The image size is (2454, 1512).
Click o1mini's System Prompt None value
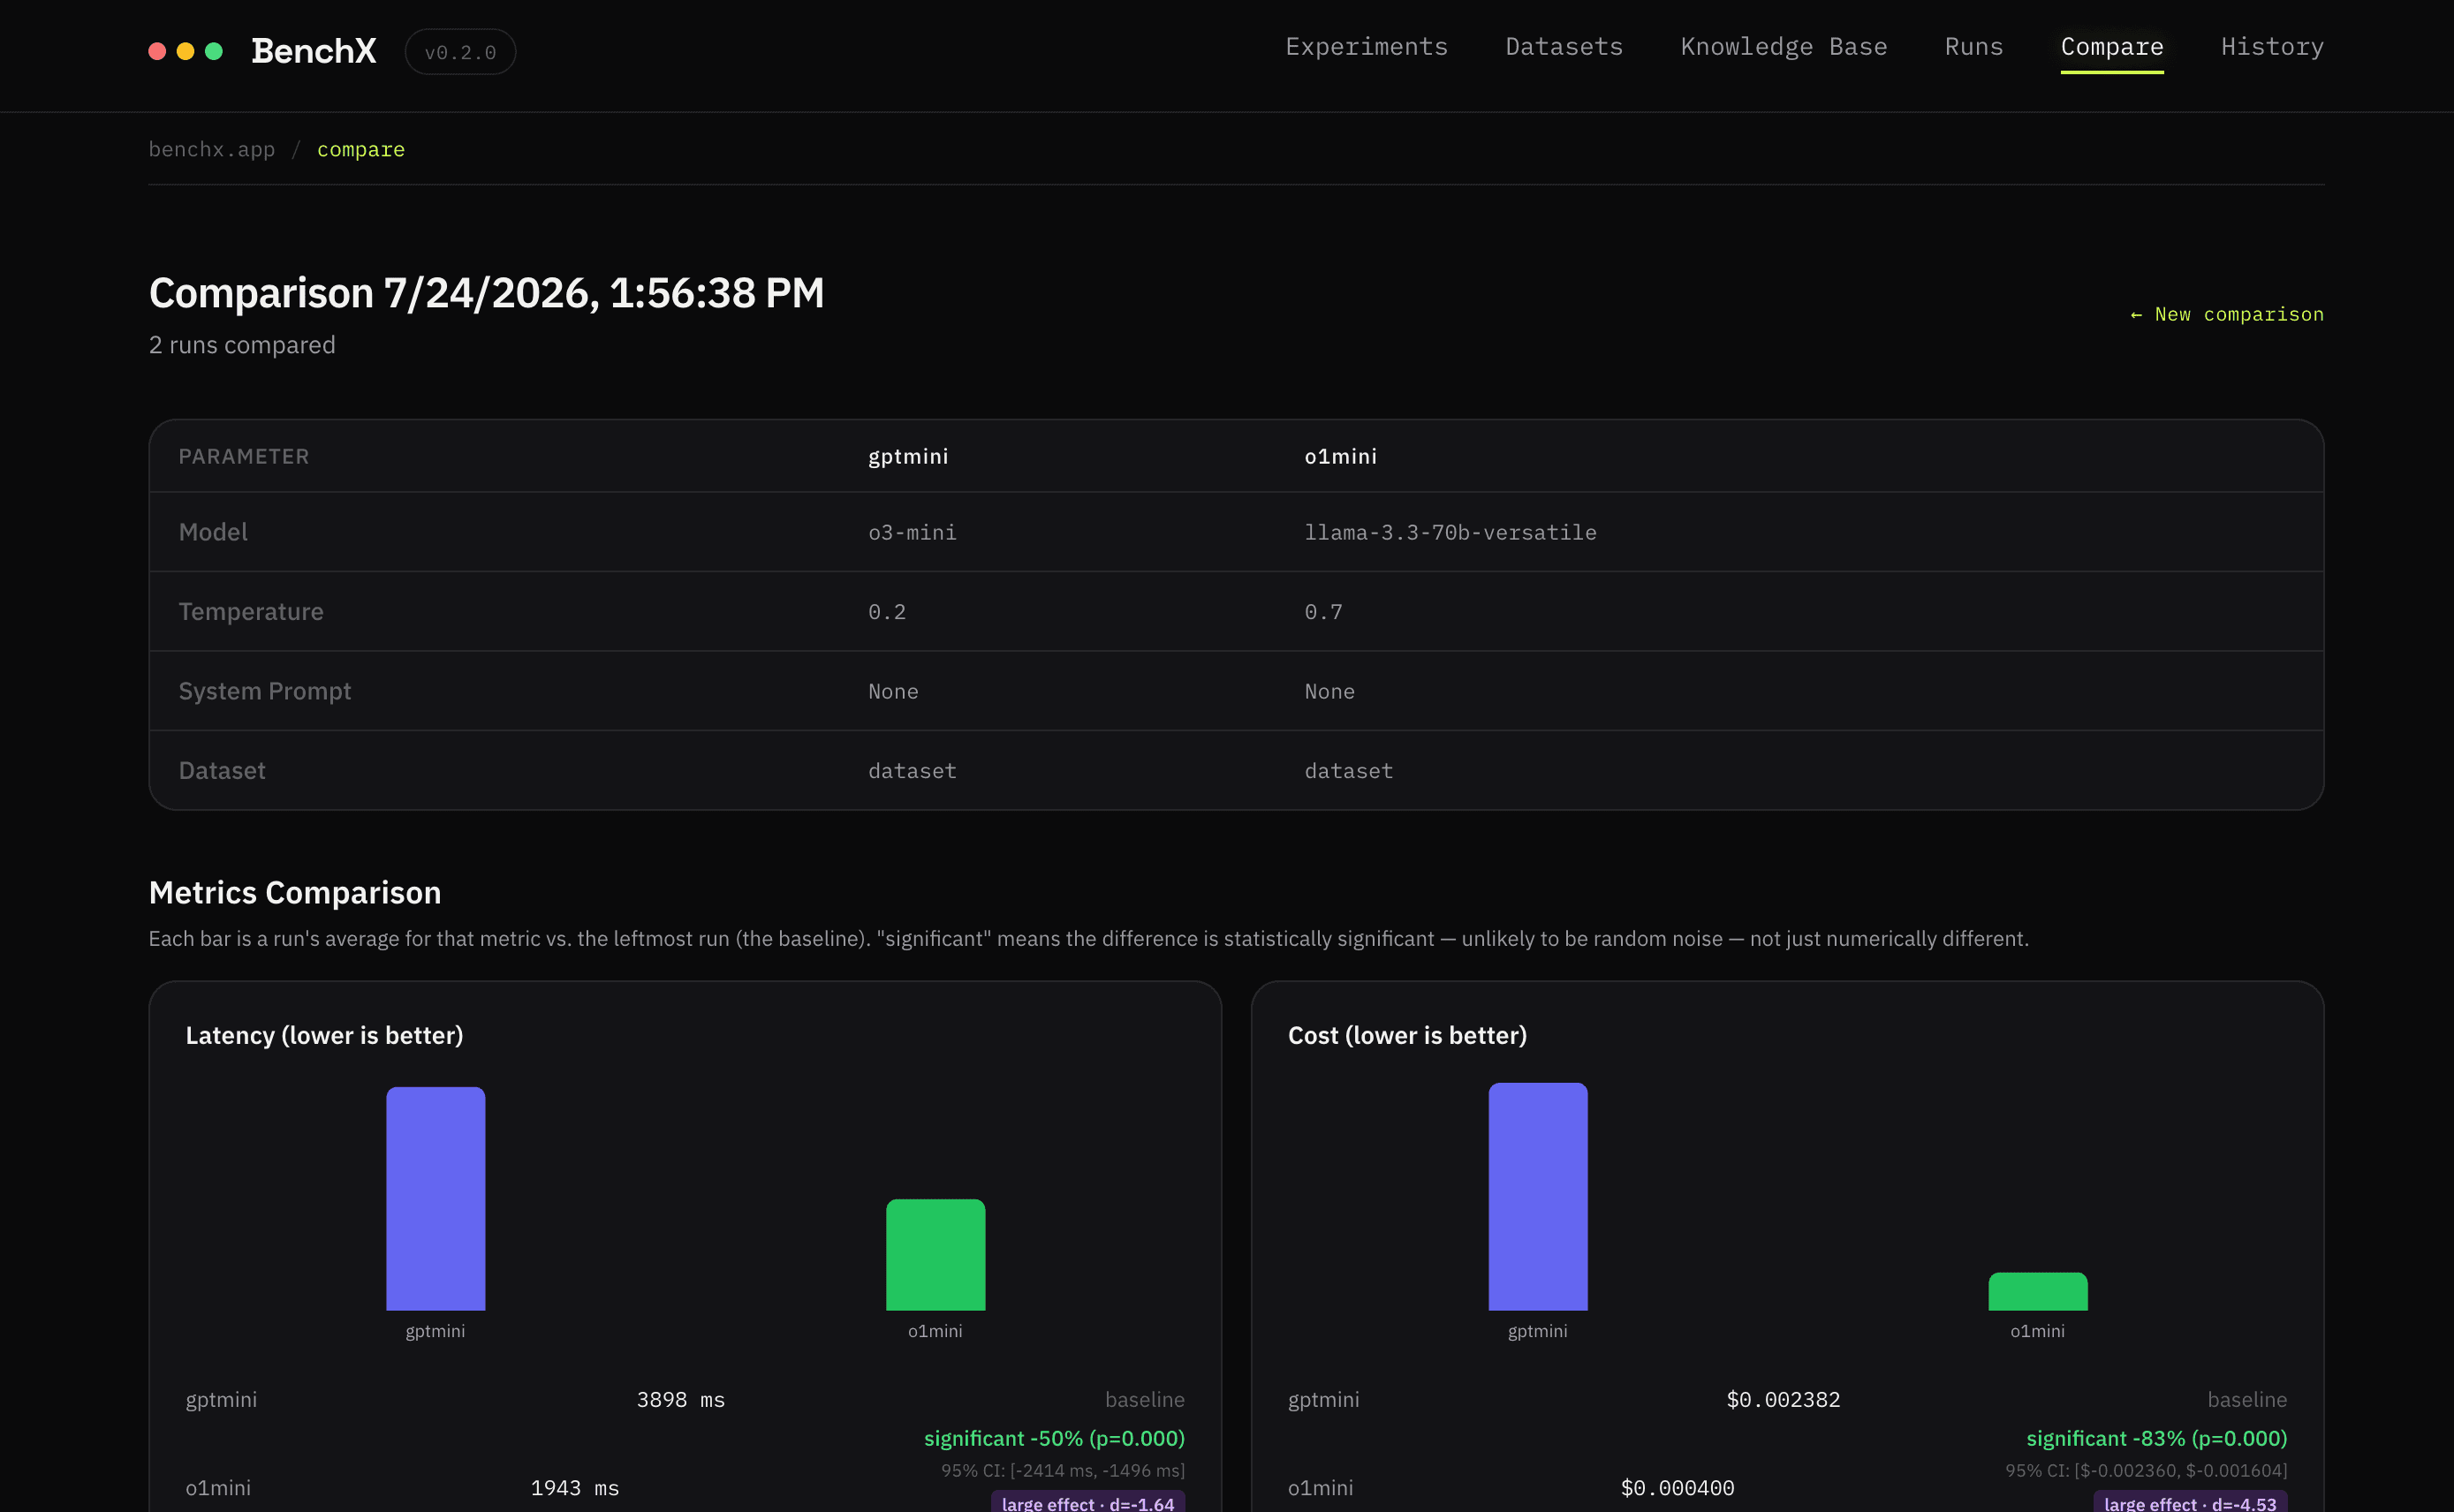(x=1329, y=691)
